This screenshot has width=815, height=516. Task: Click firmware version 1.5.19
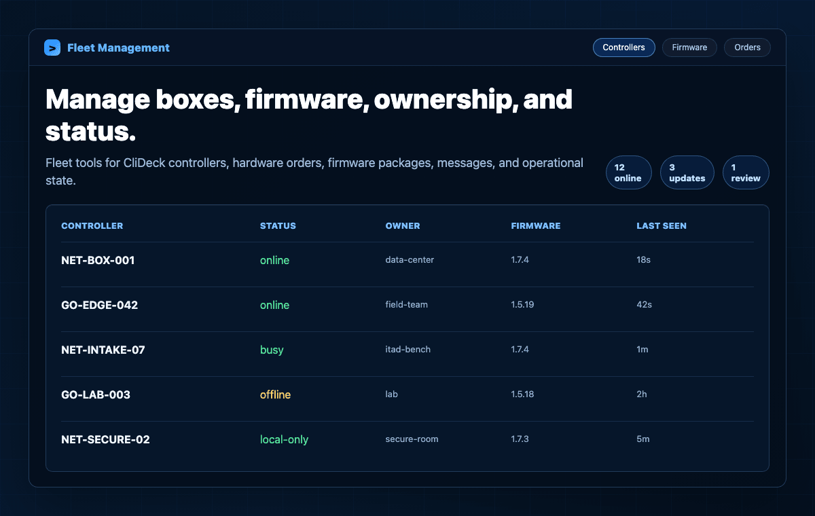click(522, 305)
